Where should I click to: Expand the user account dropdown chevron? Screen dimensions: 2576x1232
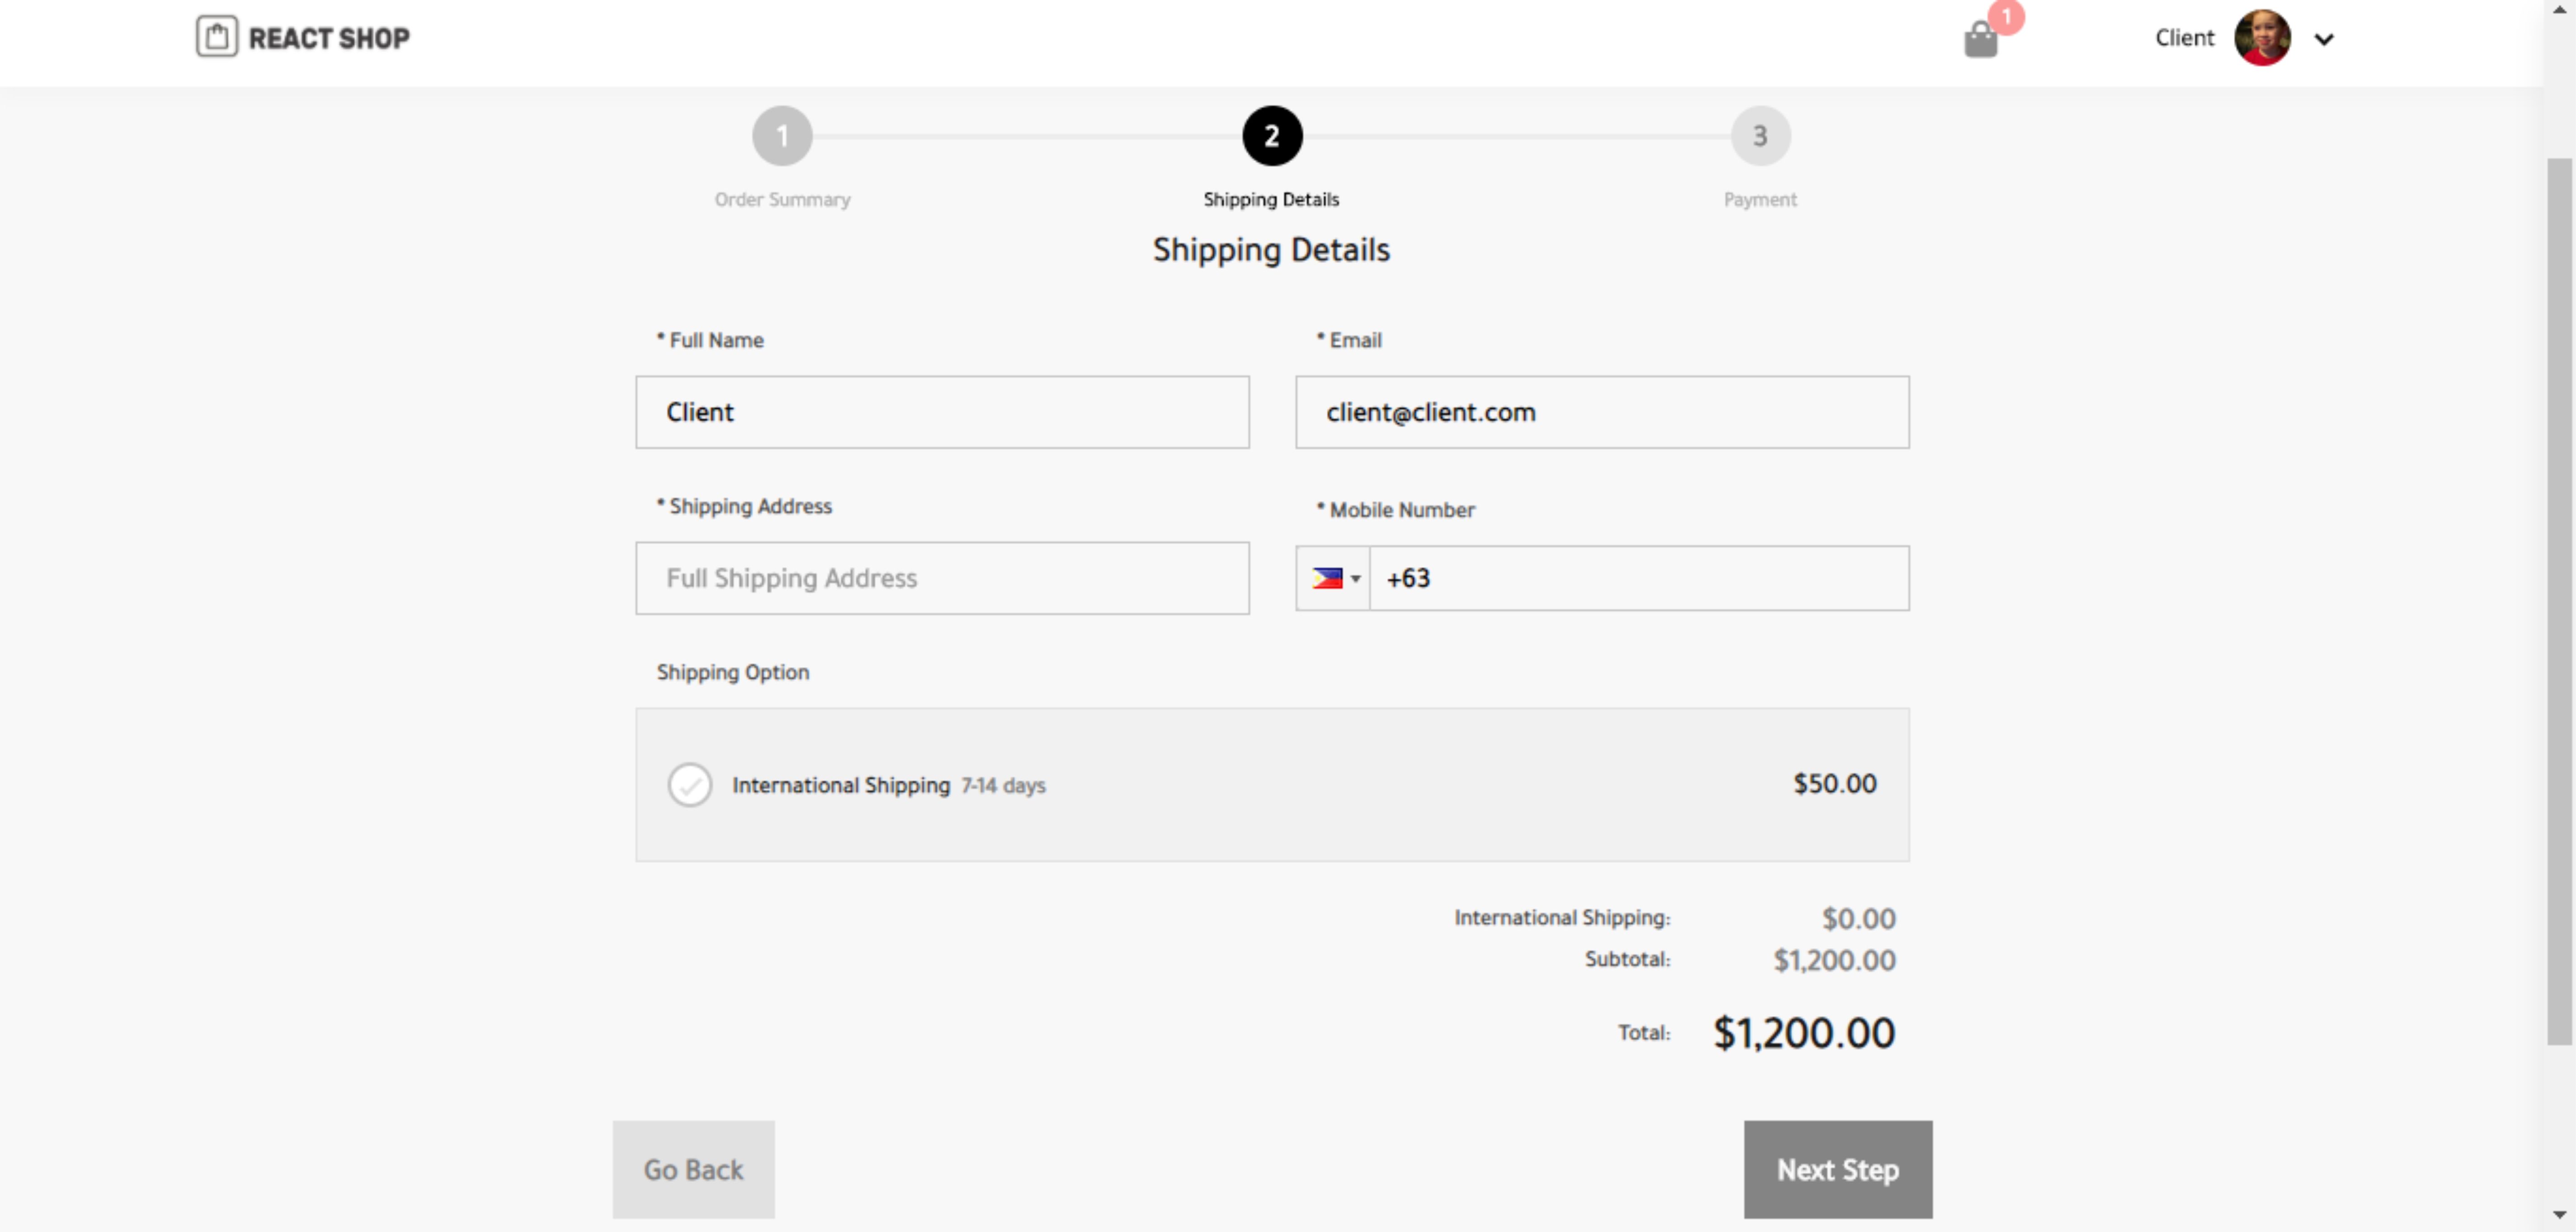[2324, 39]
